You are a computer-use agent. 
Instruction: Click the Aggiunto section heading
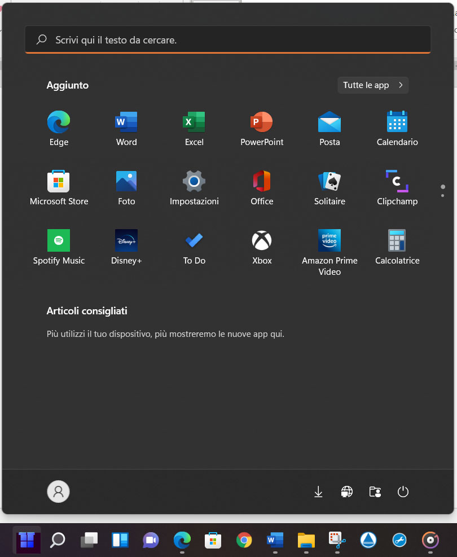[68, 85]
